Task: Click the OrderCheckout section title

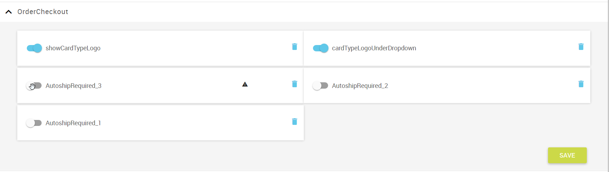Action: [43, 12]
